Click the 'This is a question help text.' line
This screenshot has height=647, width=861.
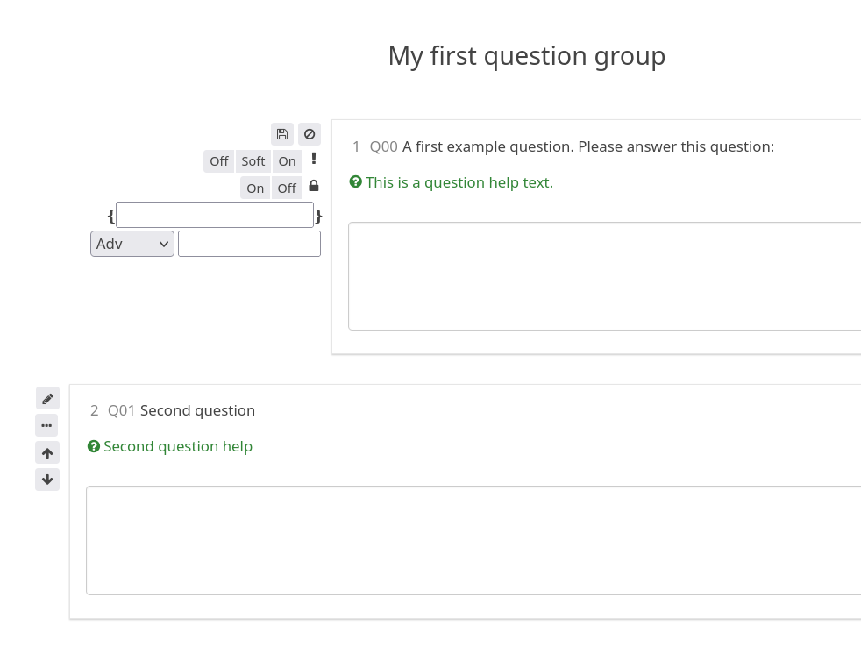(459, 182)
